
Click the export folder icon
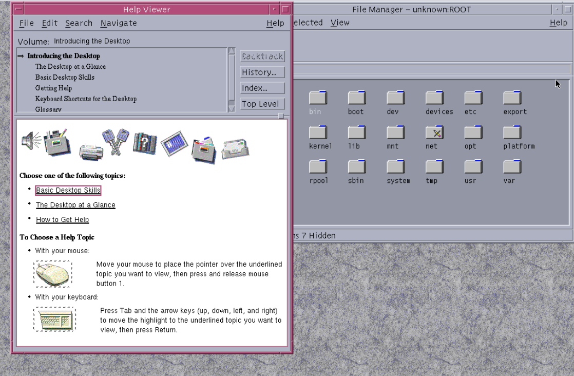(512, 98)
